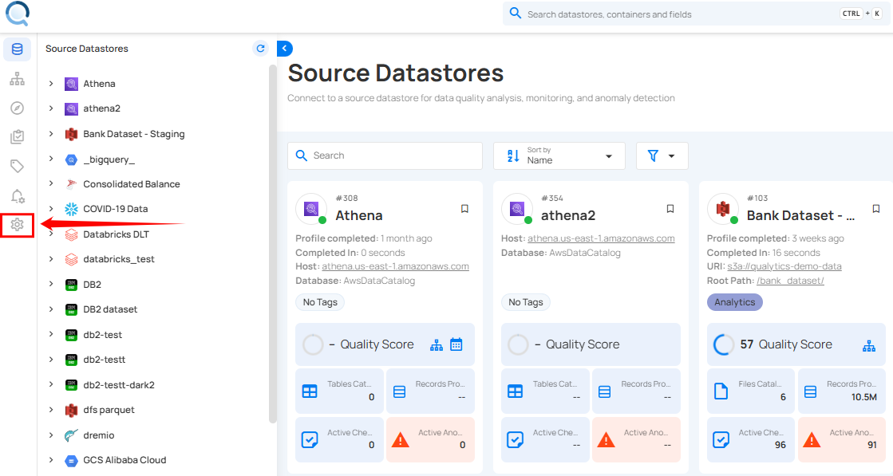Select Consolidated Balance in datastore tree
Image resolution: width=893 pixels, height=476 pixels.
pos(131,184)
